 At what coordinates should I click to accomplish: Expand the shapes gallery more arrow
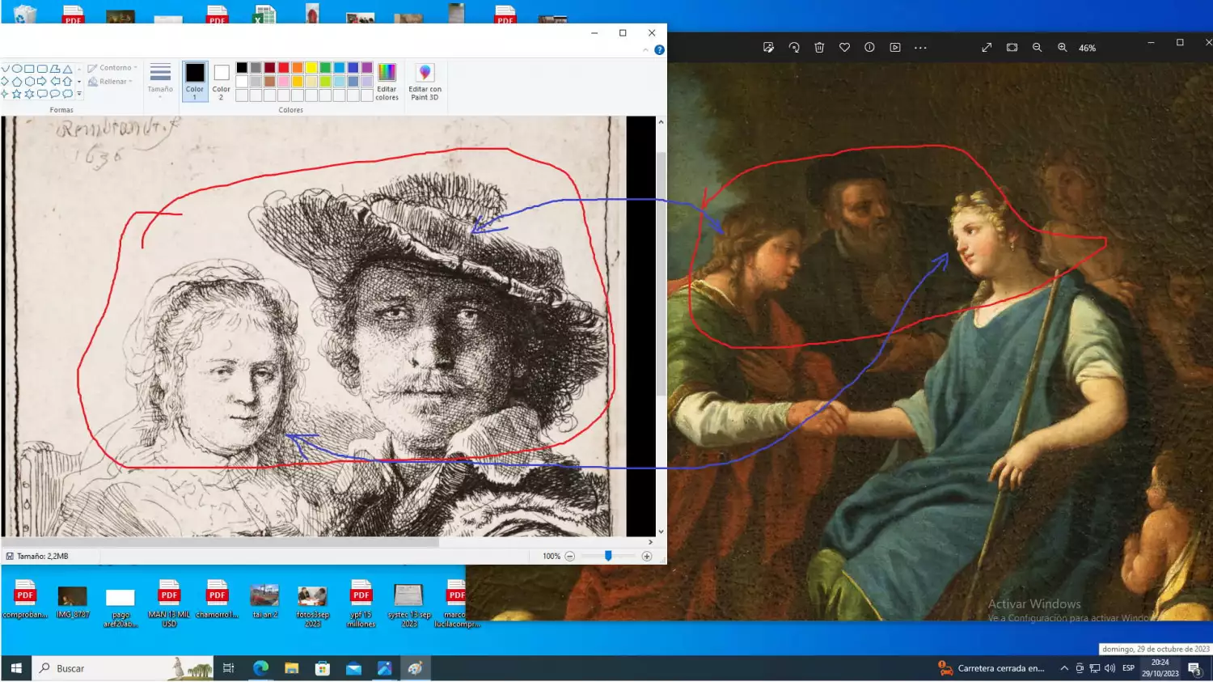coord(79,94)
